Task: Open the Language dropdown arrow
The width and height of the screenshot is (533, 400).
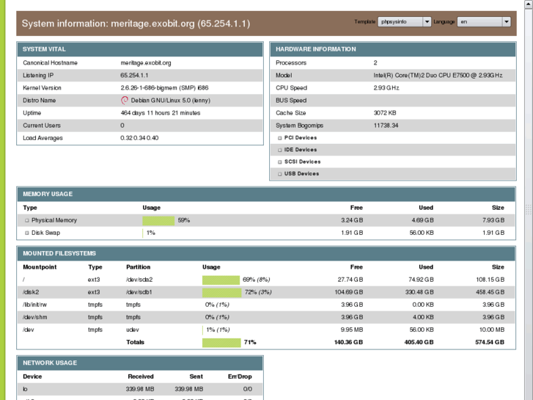Action: pos(506,22)
